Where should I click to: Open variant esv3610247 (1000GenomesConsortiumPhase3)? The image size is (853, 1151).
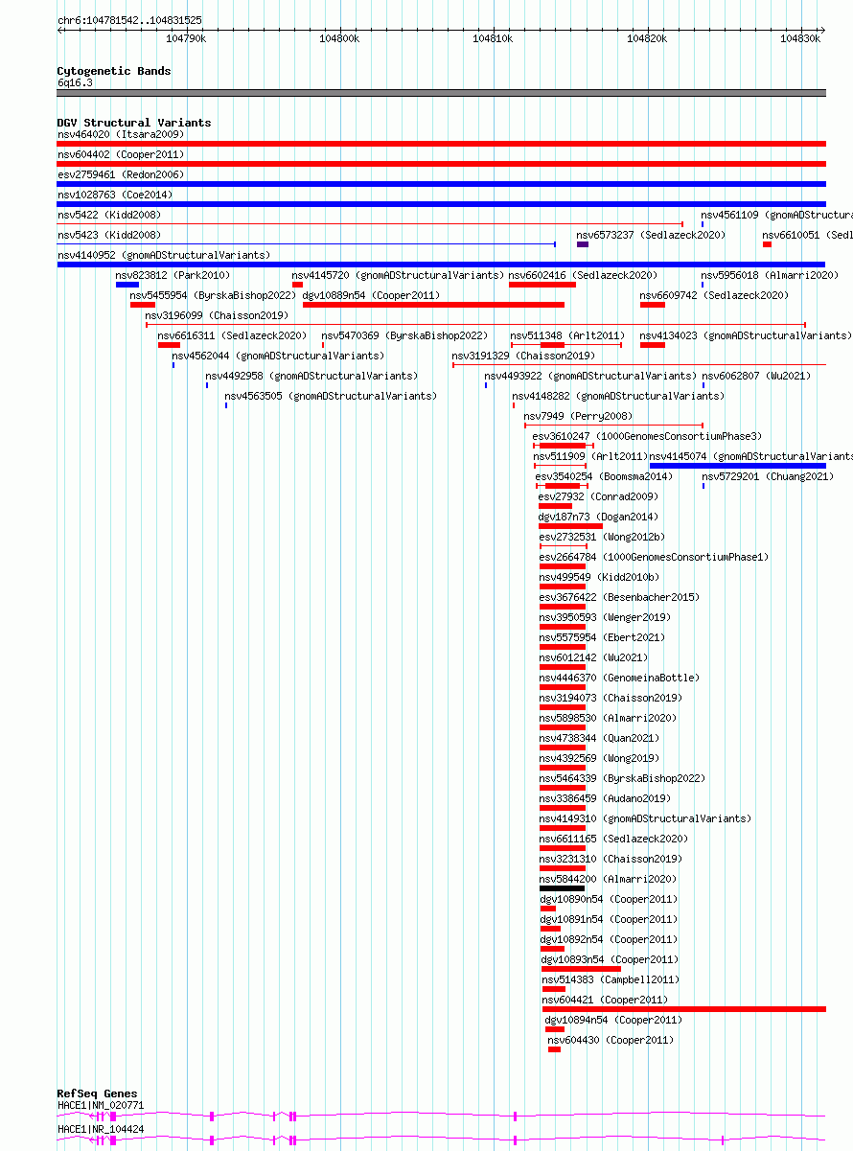click(x=648, y=436)
